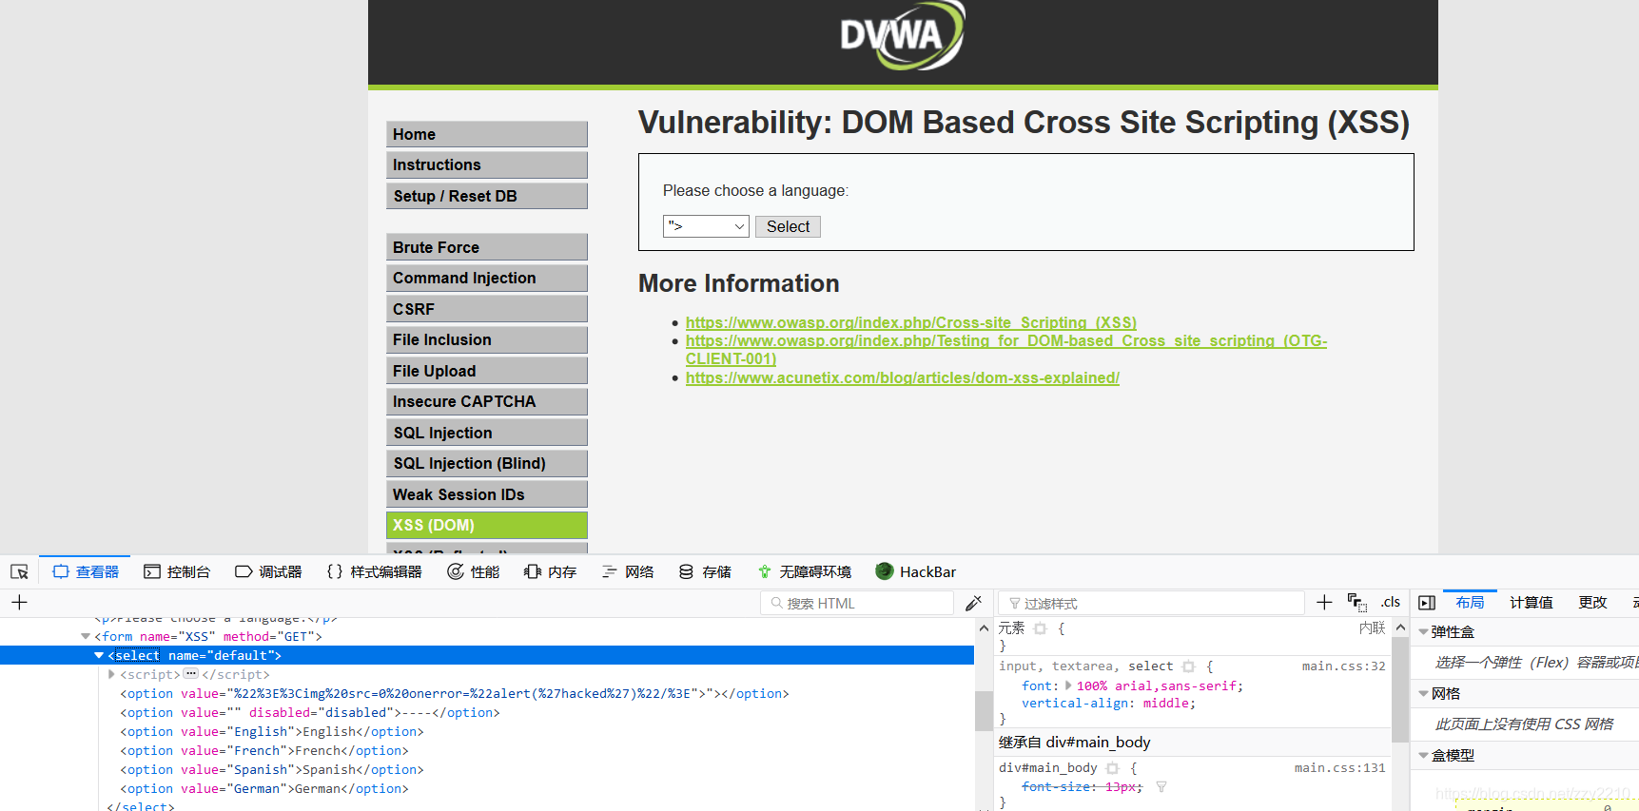Image resolution: width=1639 pixels, height=811 pixels.
Task: Add a new CSS rule with plus icon
Action: pos(1324,602)
